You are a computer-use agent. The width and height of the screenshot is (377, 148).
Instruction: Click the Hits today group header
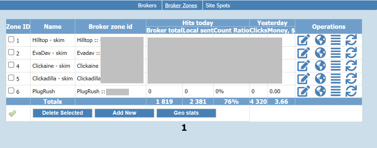pyautogui.click(x=198, y=23)
